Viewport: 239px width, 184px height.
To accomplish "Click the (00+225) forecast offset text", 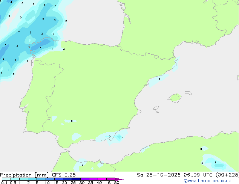I will click(x=227, y=175).
